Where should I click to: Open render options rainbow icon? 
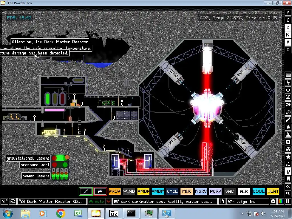pyautogui.click(x=281, y=201)
